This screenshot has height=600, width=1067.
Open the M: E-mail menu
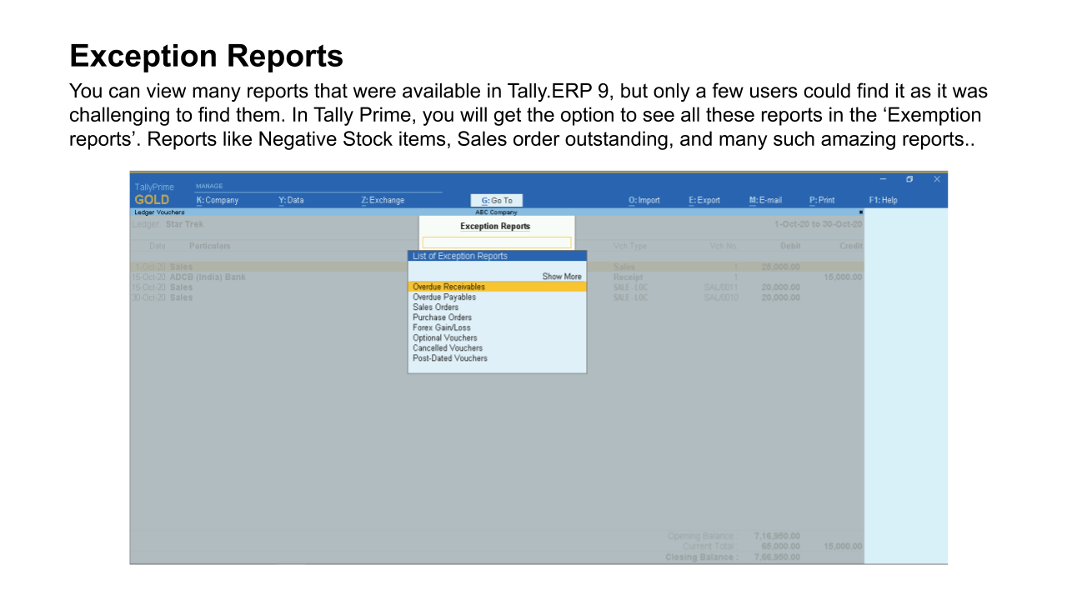765,200
